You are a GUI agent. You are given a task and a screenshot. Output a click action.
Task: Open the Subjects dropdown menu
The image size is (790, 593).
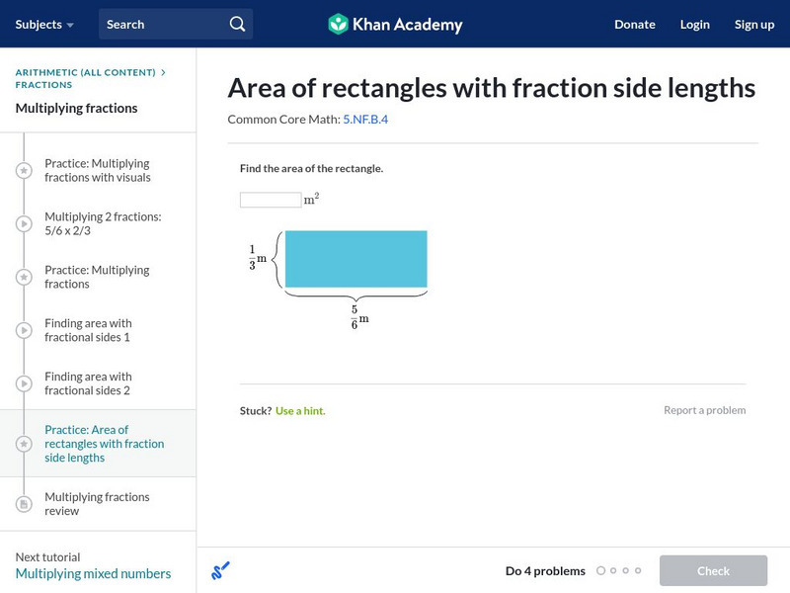click(44, 24)
